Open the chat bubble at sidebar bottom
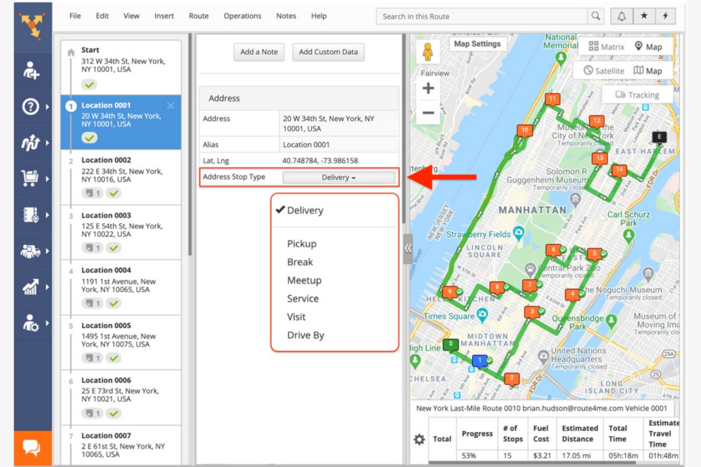The width and height of the screenshot is (701, 467). point(32,446)
